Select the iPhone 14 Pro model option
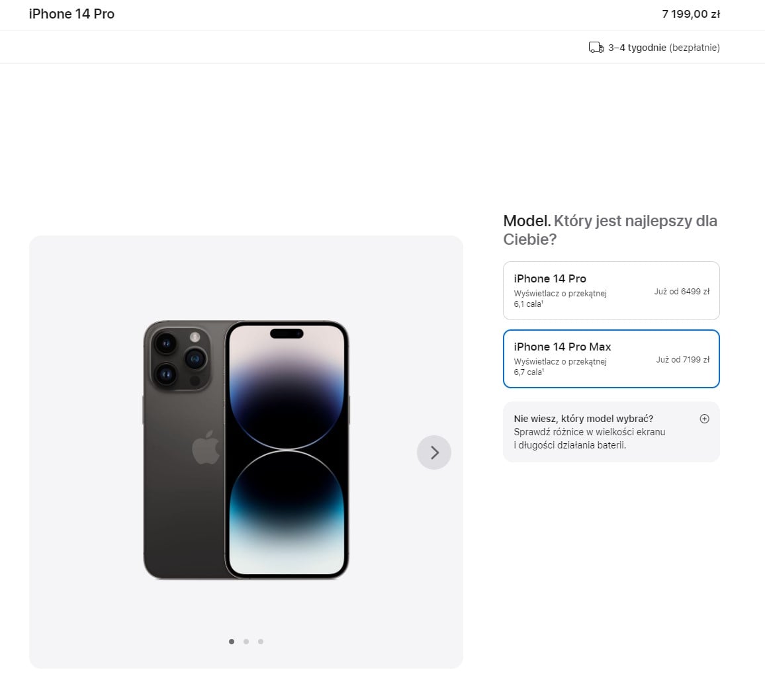This screenshot has width=765, height=678. (611, 290)
